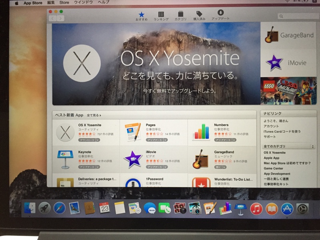Click the ダウンロード button for OS X Yosemite
This screenshot has height=240, width=320.
(87, 140)
